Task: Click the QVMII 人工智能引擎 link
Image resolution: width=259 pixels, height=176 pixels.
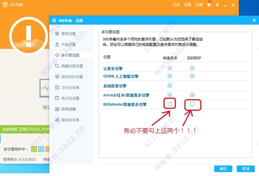Action: [121, 76]
